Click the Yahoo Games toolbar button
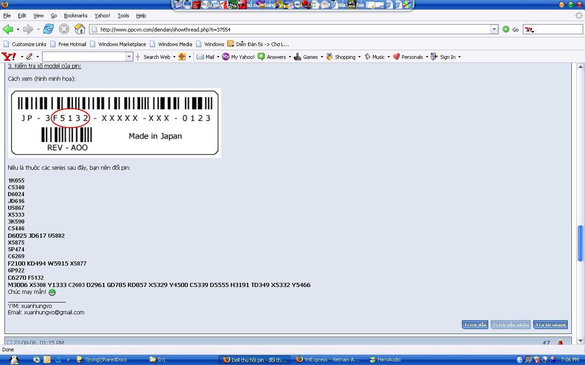This screenshot has width=585, height=365. tap(306, 57)
